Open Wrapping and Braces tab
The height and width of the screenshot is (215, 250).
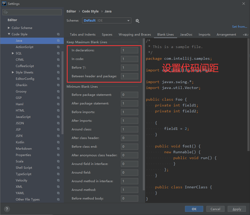point(135,35)
